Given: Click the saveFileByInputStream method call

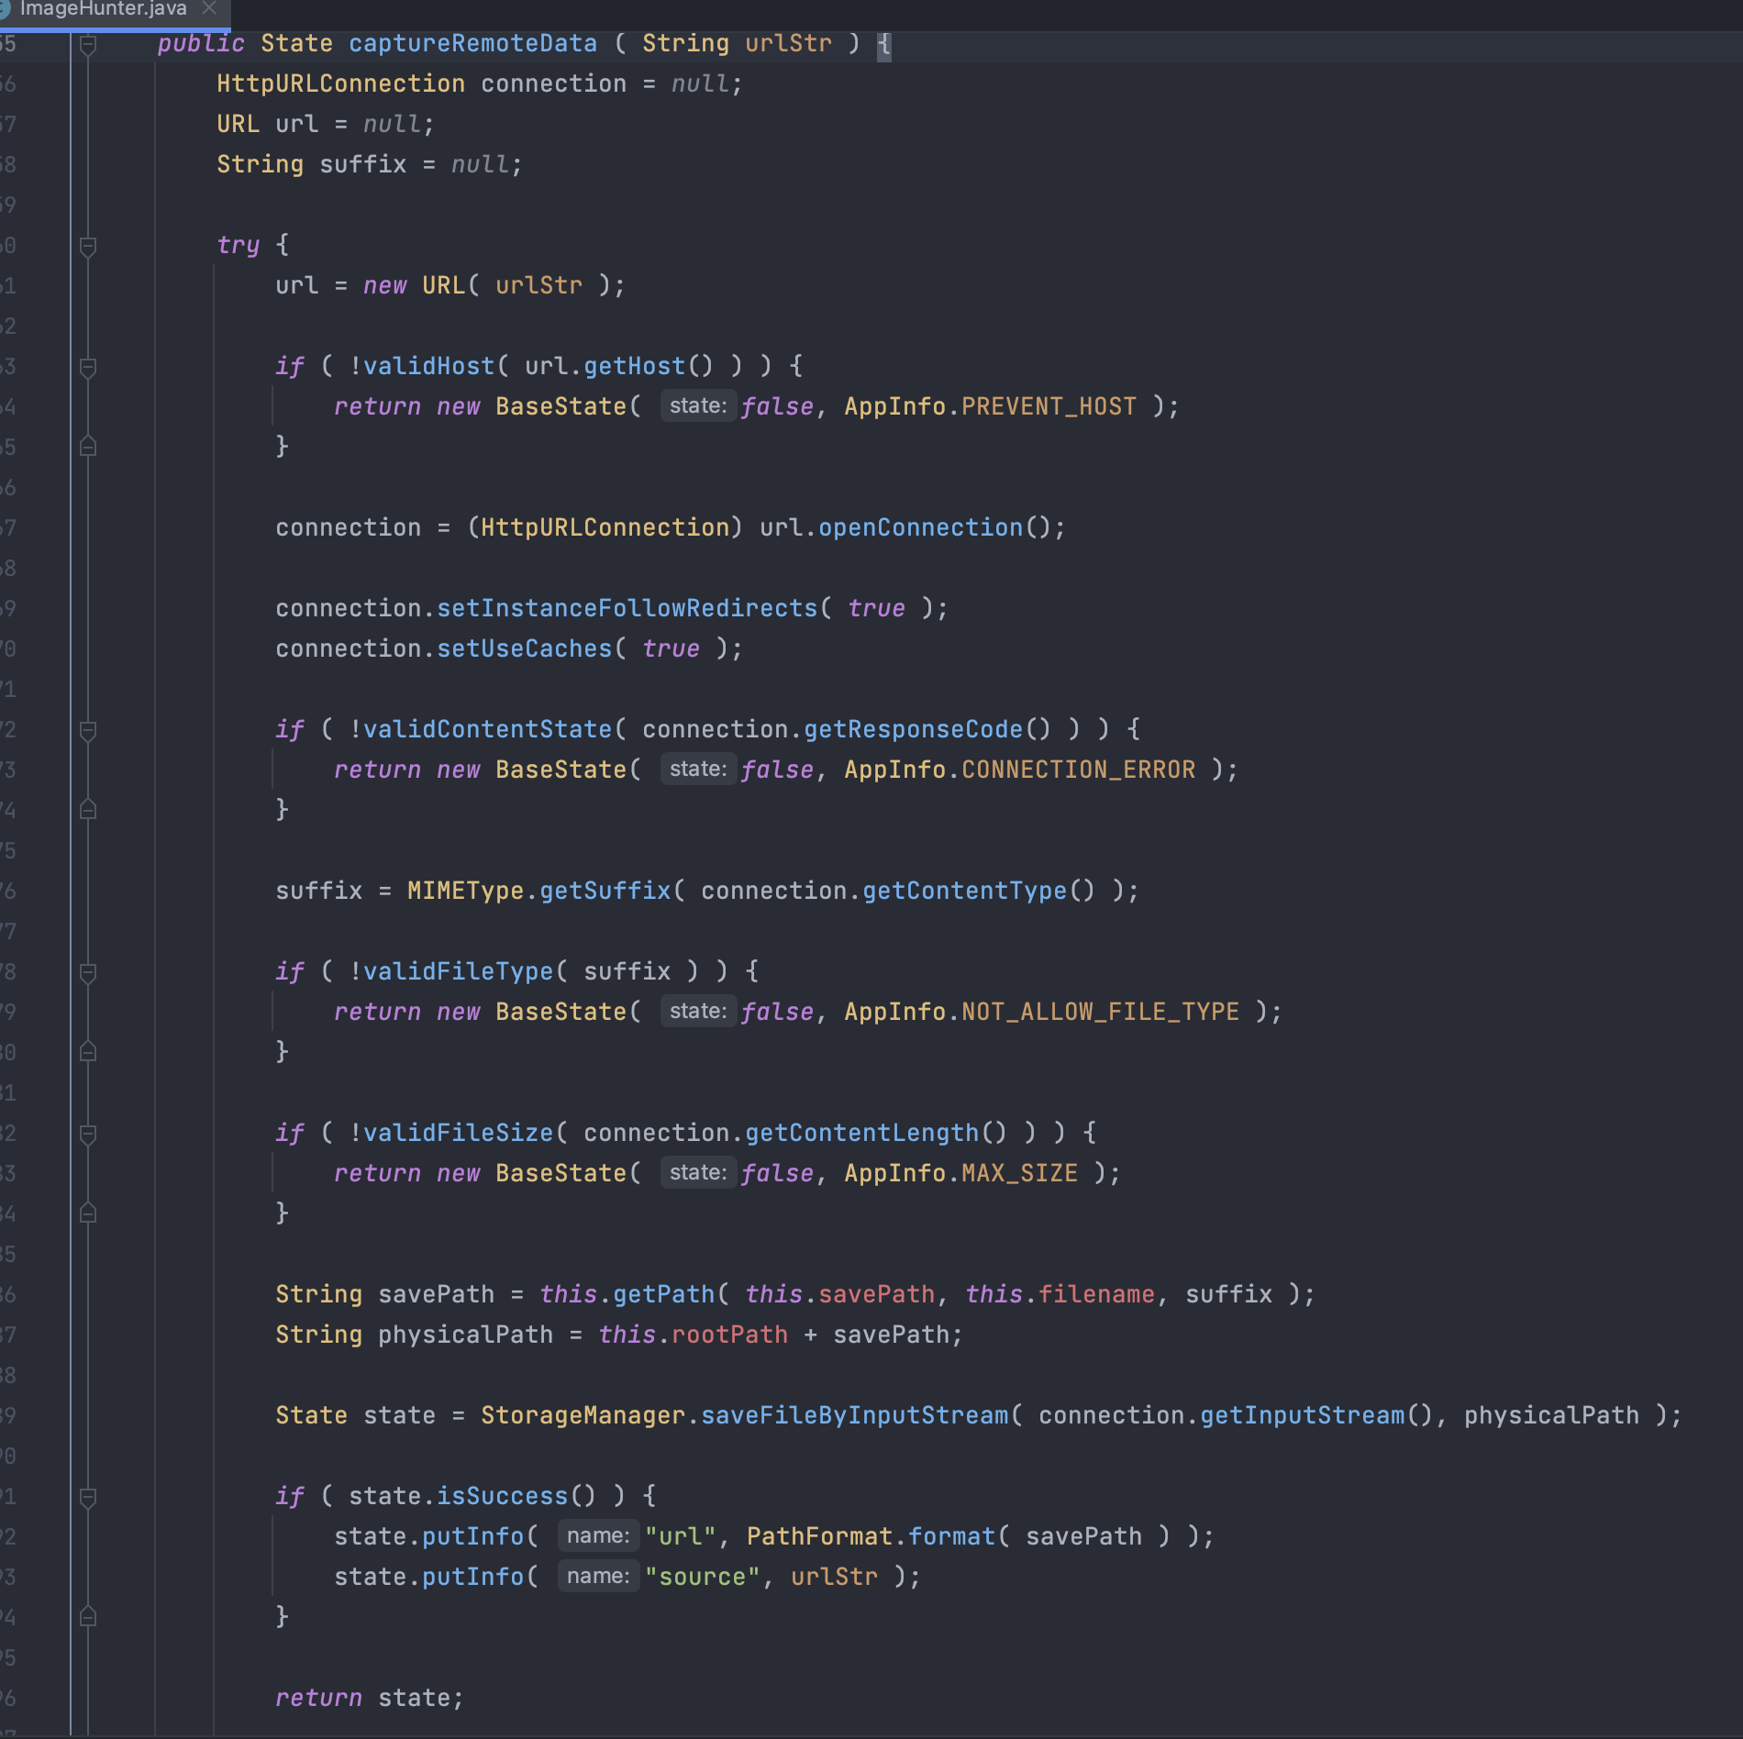Looking at the screenshot, I should [x=854, y=1415].
